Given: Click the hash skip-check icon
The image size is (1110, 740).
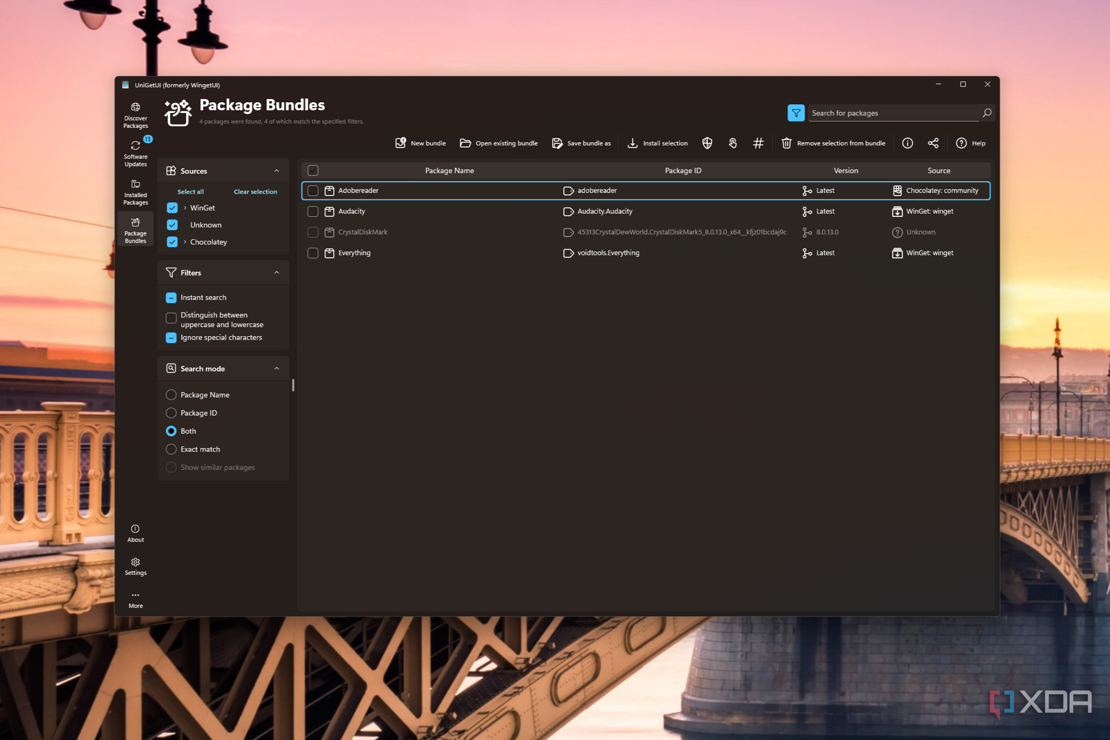Looking at the screenshot, I should [x=758, y=143].
